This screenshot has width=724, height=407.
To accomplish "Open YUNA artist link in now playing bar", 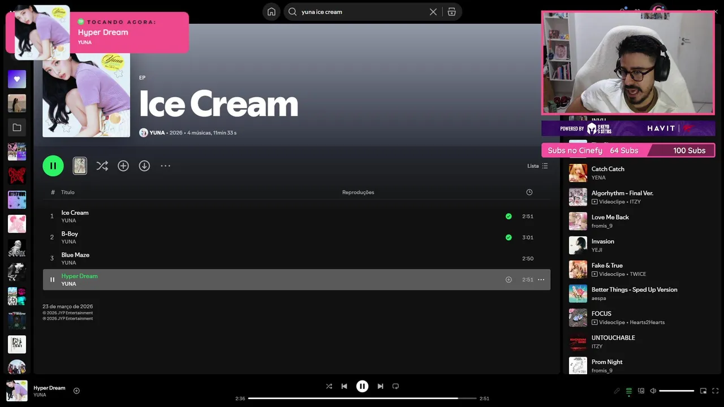I will pos(40,395).
